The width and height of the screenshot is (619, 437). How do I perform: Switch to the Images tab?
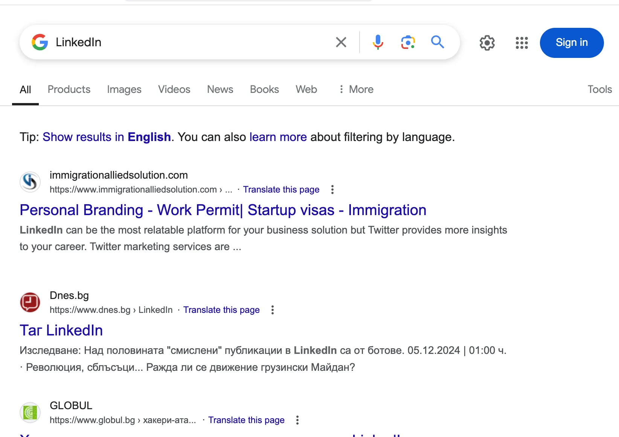pyautogui.click(x=124, y=90)
